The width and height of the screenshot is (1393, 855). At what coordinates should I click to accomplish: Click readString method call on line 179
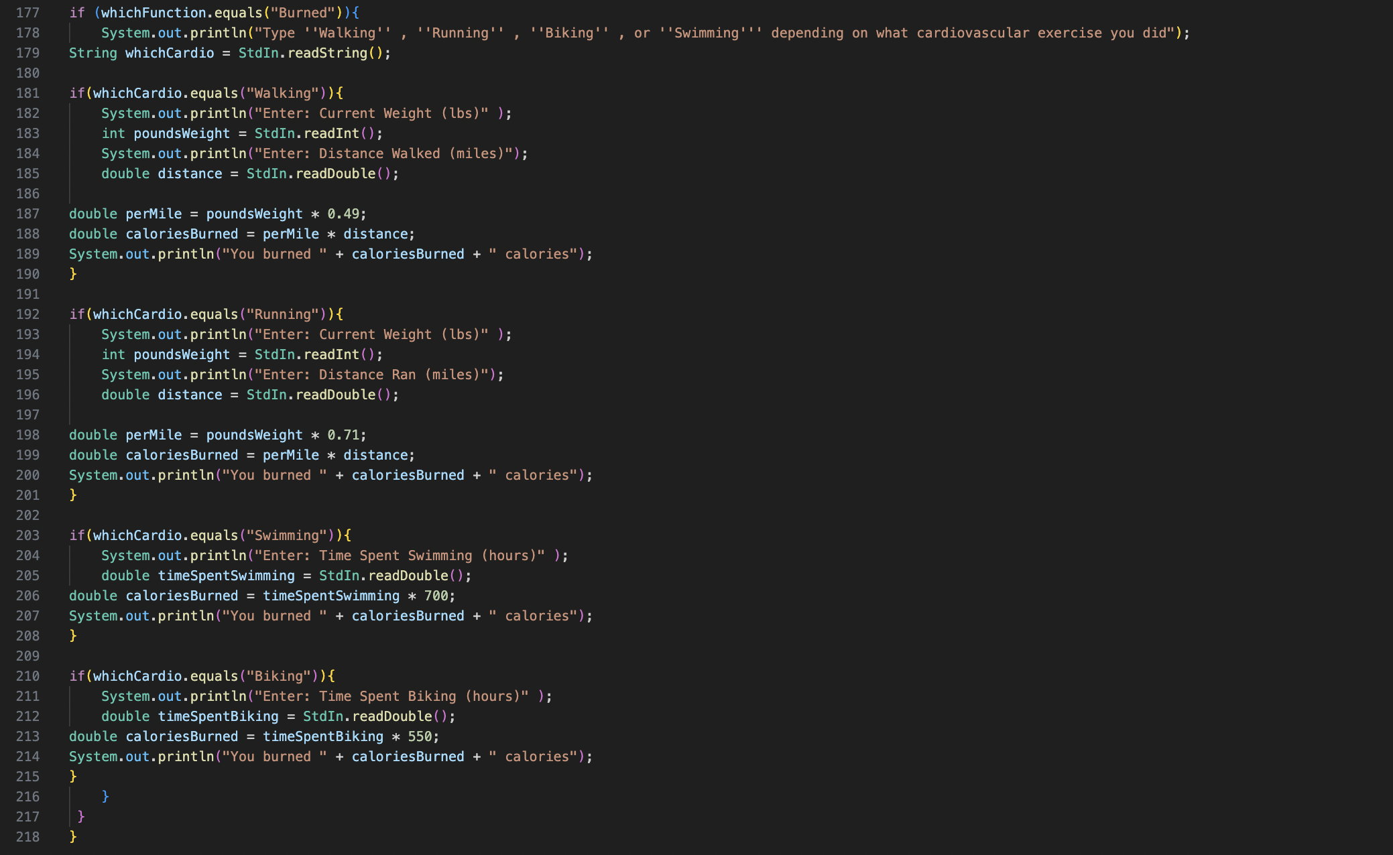coord(328,53)
